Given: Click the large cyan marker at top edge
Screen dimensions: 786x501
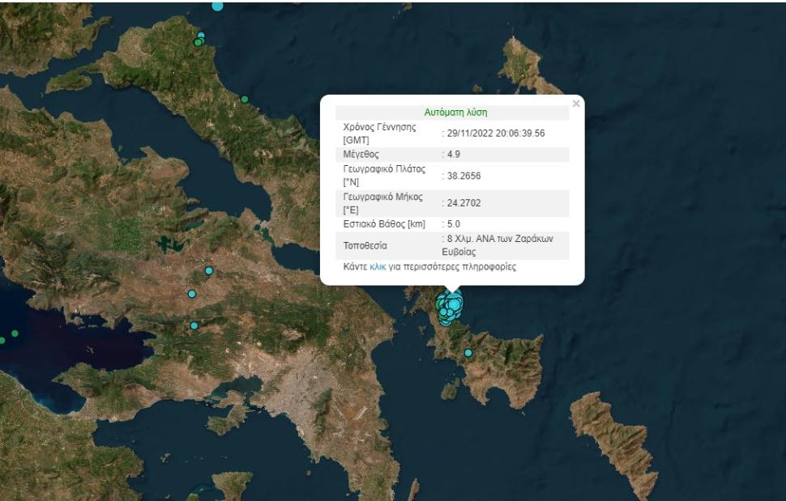Looking at the screenshot, I should 217,5.
